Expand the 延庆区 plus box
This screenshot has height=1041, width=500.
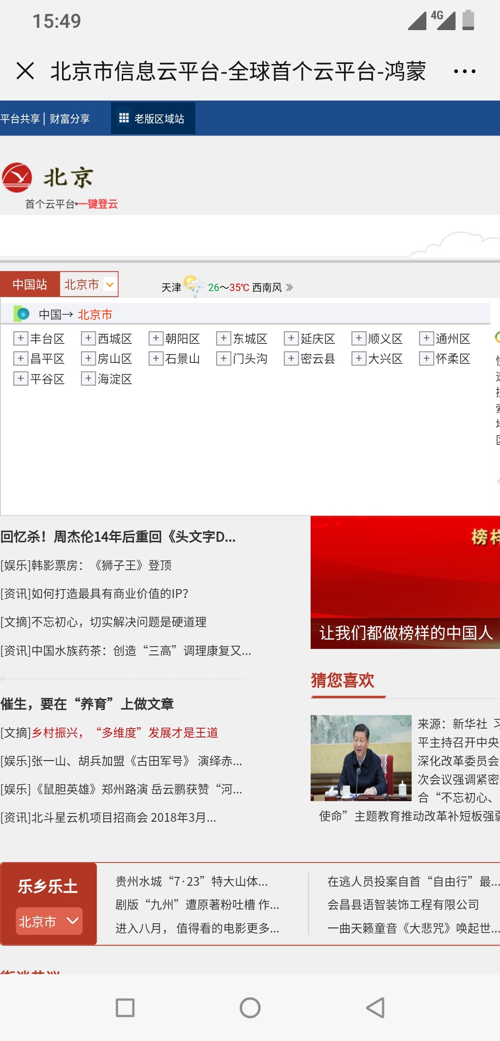tap(291, 338)
